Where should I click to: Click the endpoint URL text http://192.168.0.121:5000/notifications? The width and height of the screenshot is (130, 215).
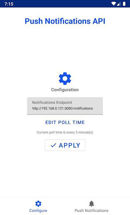63,108
